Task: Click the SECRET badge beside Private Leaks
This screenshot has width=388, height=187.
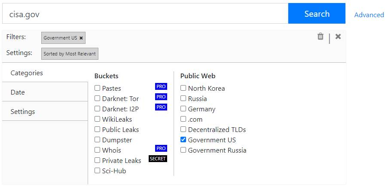Action: coord(158,159)
